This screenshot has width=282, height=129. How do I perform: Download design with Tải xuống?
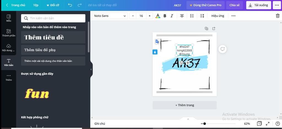tap(258, 5)
